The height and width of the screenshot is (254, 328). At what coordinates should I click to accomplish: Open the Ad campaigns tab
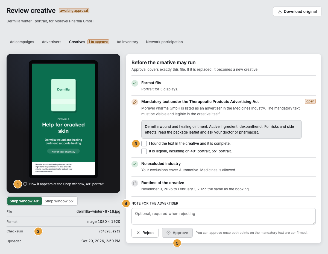(x=22, y=42)
